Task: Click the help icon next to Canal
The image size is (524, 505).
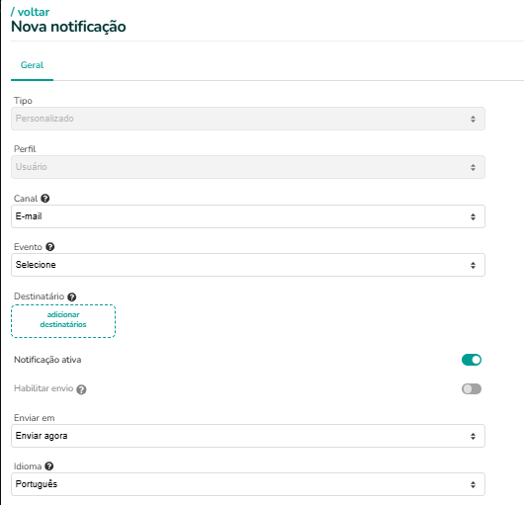Action: 45,199
